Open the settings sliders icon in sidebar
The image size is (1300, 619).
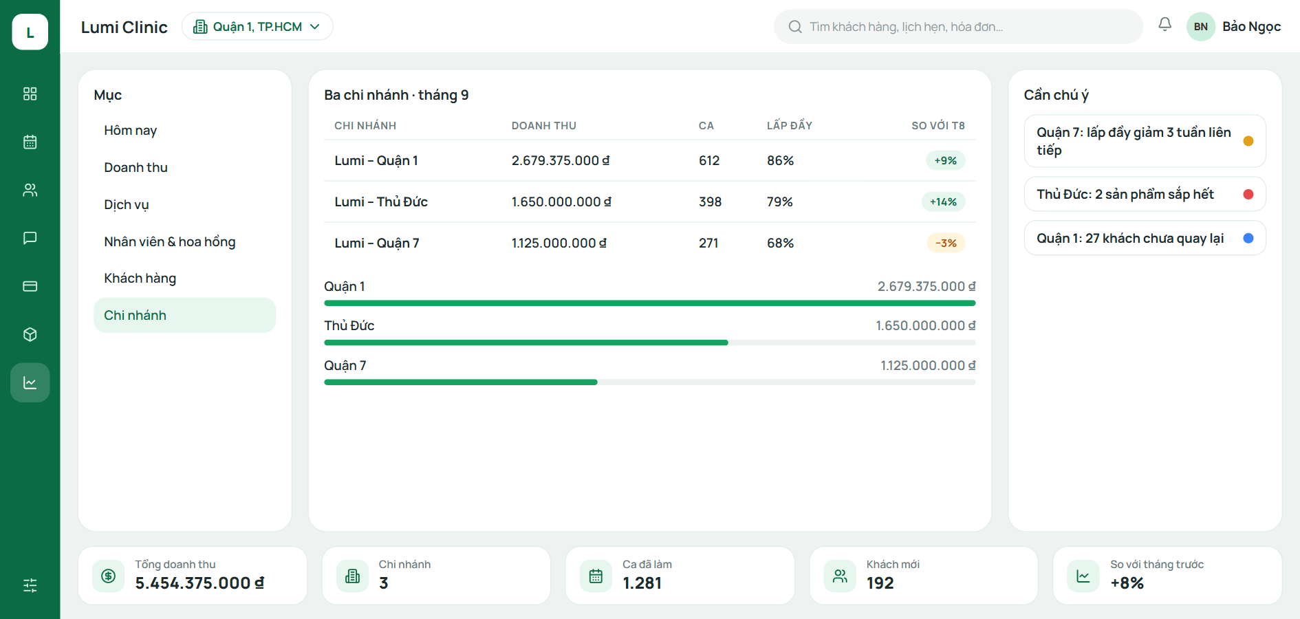(30, 585)
